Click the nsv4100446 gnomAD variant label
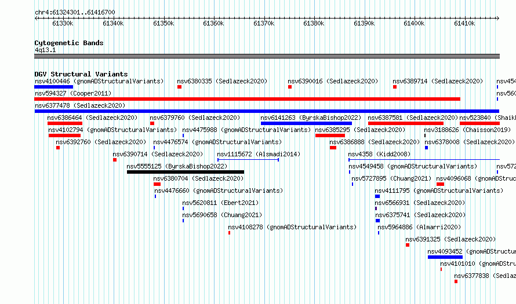 pyautogui.click(x=99, y=81)
